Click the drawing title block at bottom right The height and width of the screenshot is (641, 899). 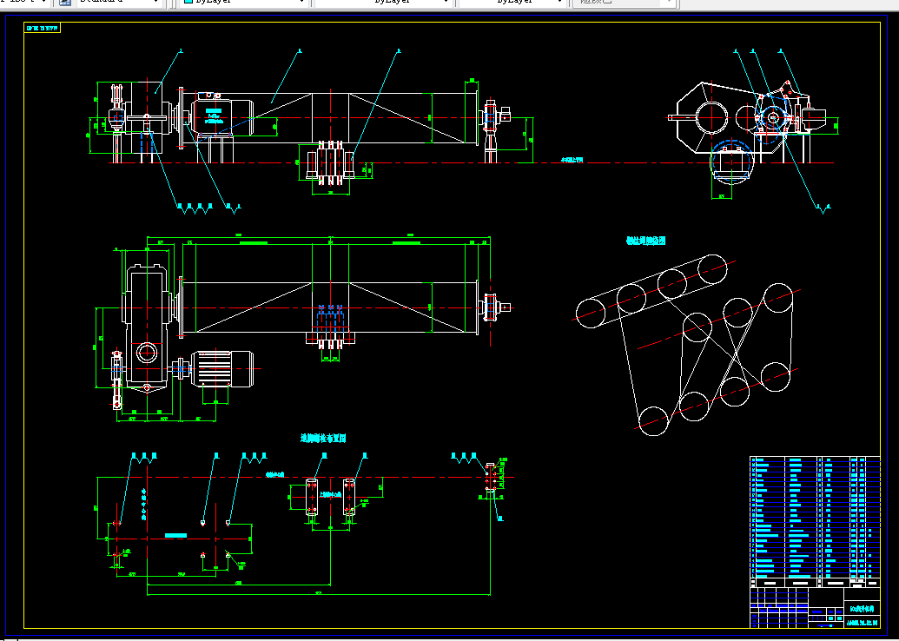(x=815, y=608)
